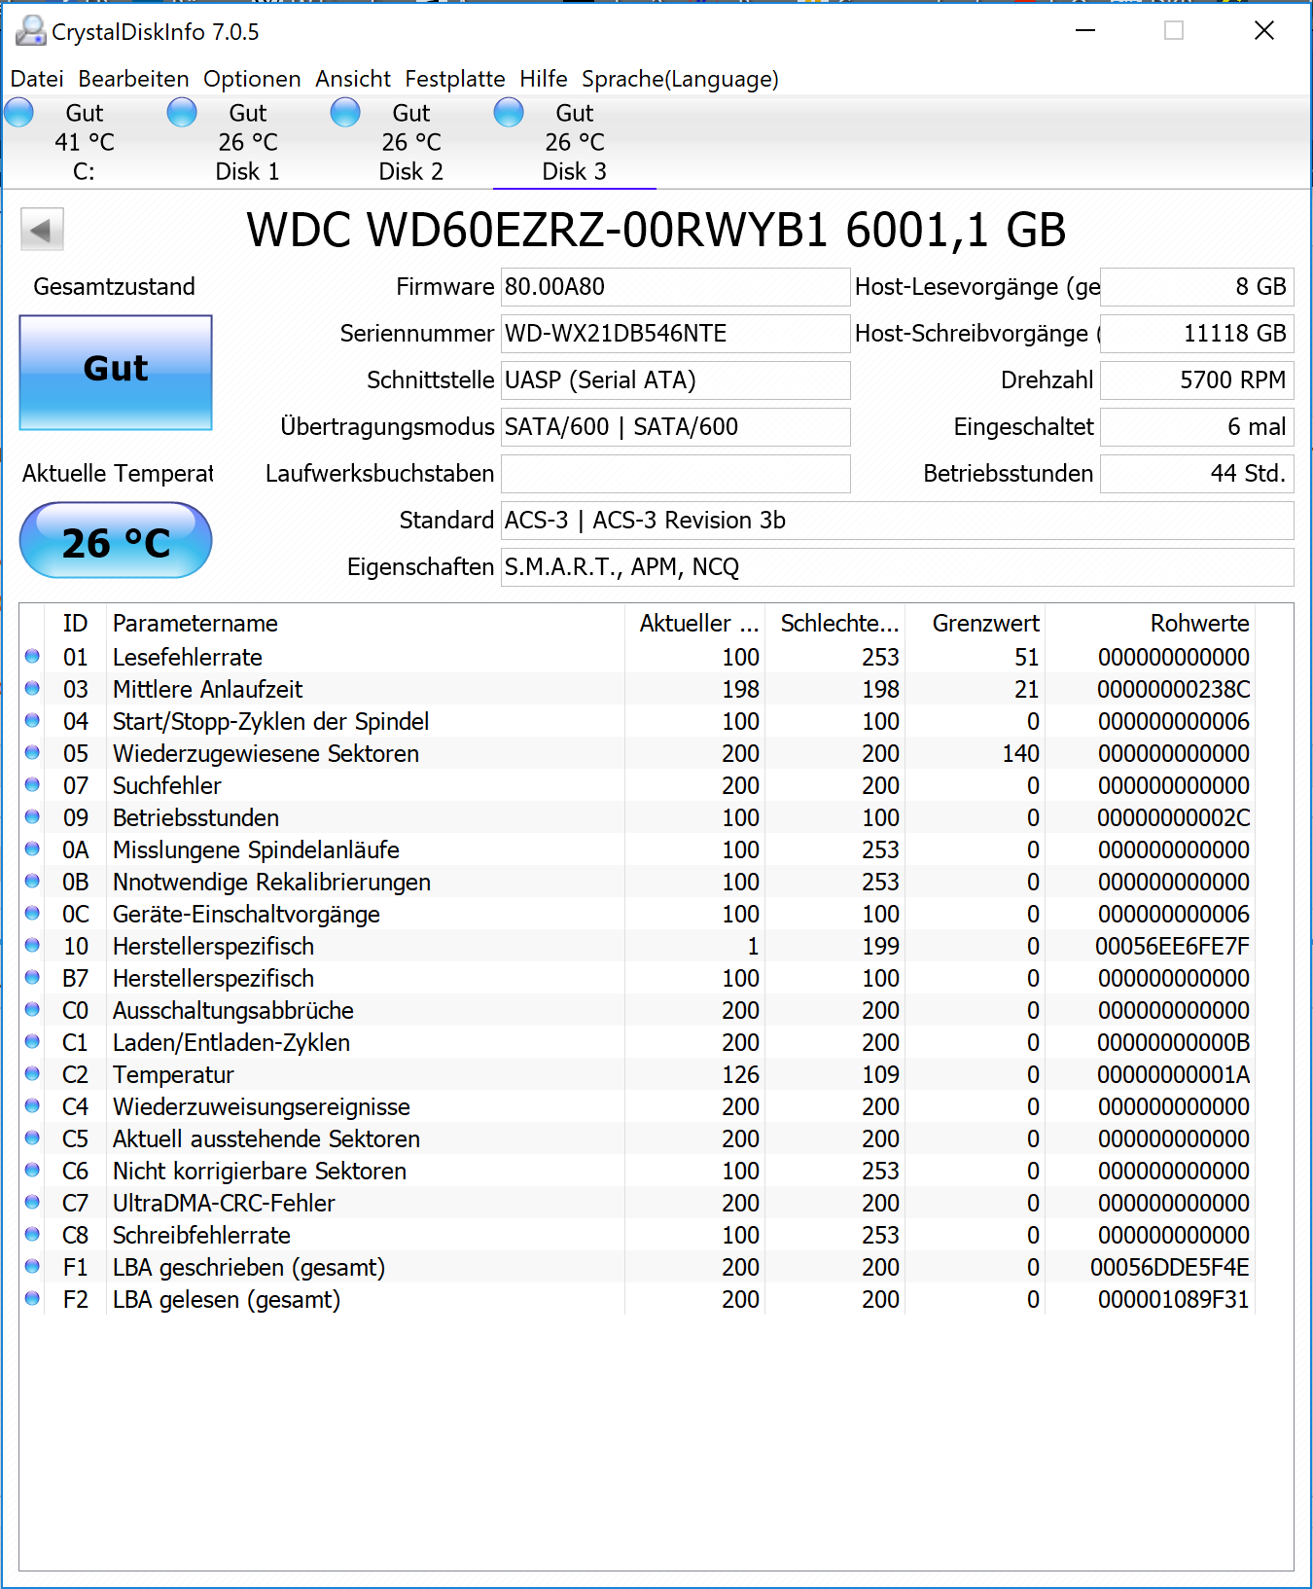Select the Disk 3 tab

(x=574, y=142)
